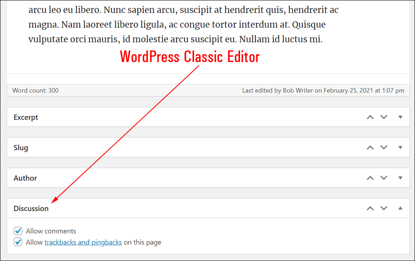Move the Excerpt panel up

click(x=370, y=117)
